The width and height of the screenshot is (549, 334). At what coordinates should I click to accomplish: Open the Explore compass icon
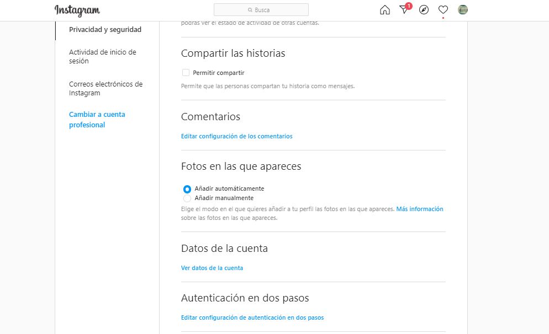click(x=424, y=10)
